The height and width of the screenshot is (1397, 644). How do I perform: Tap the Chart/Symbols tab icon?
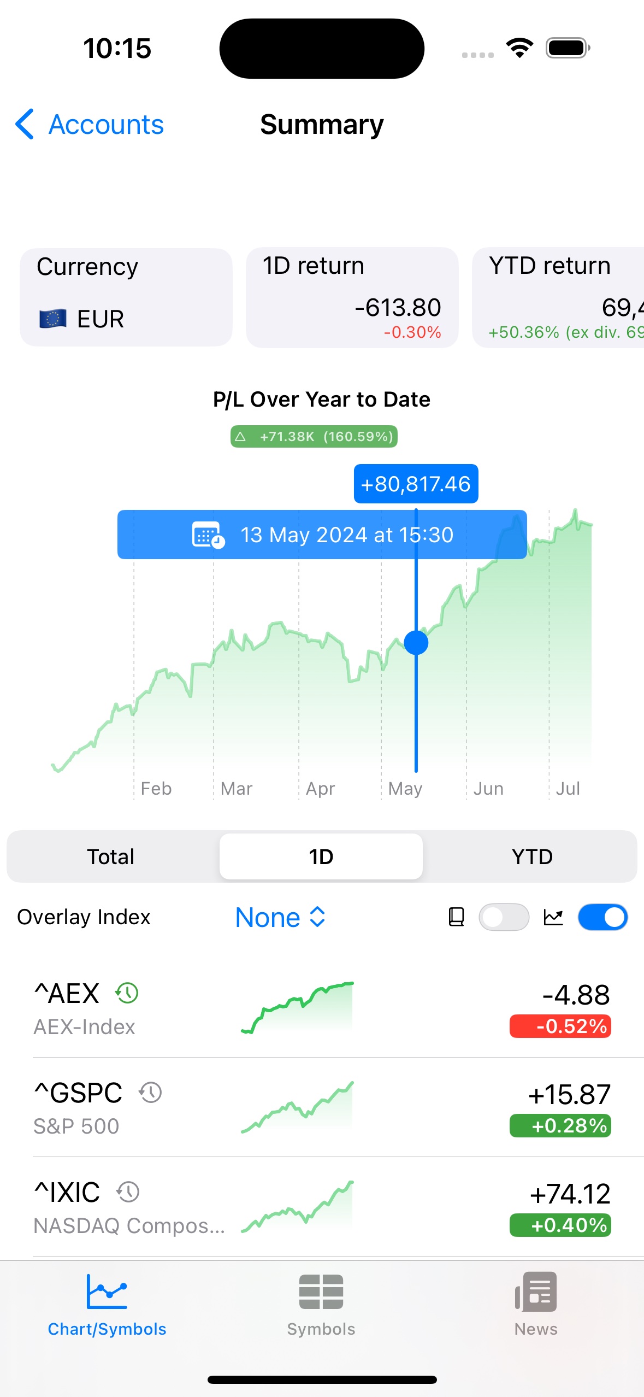click(107, 1292)
